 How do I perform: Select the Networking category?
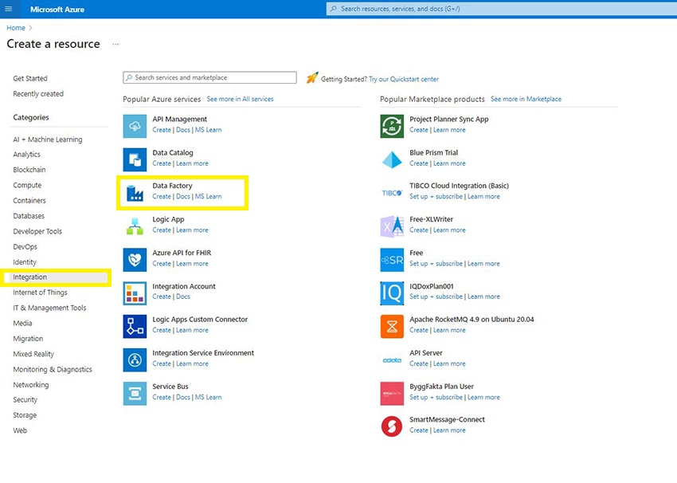coord(31,384)
